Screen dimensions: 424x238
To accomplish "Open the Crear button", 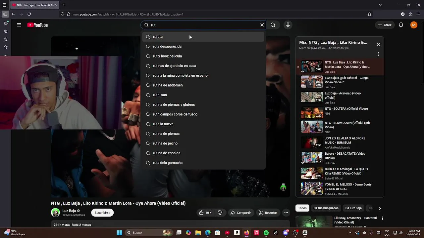I will coord(385,25).
